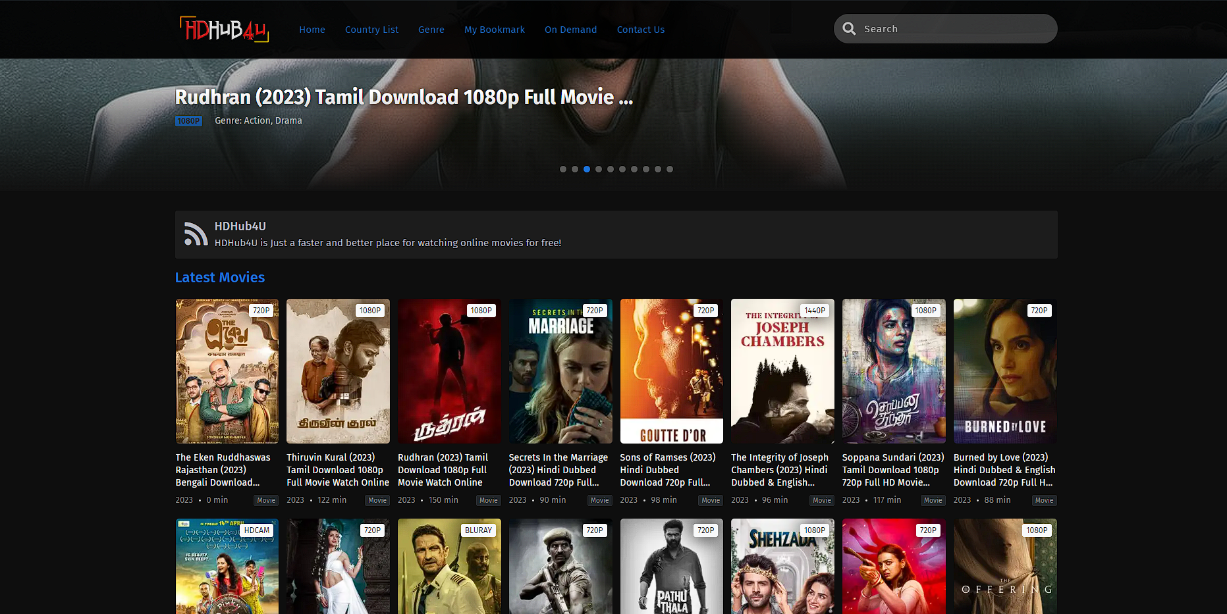Open the Rudhran red poster
1227x614 pixels.
click(x=449, y=371)
